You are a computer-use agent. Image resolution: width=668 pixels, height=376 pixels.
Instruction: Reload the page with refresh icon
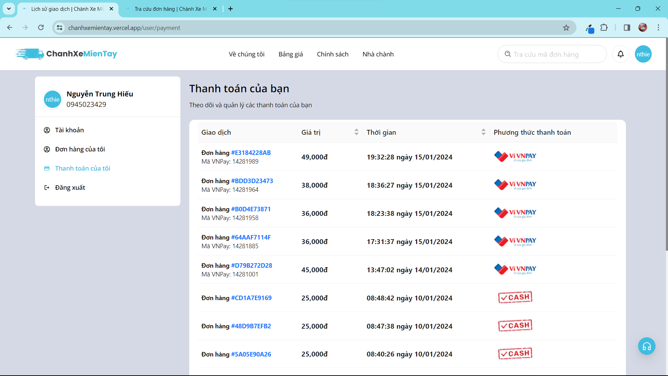pos(41,28)
